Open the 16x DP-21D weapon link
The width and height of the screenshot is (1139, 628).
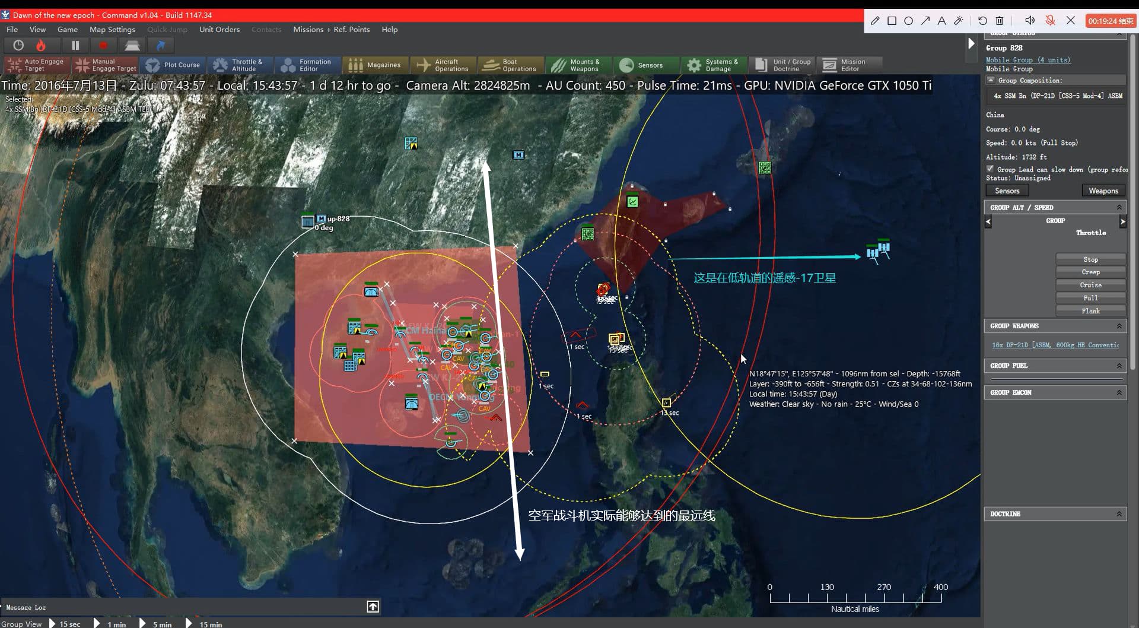coord(1055,345)
